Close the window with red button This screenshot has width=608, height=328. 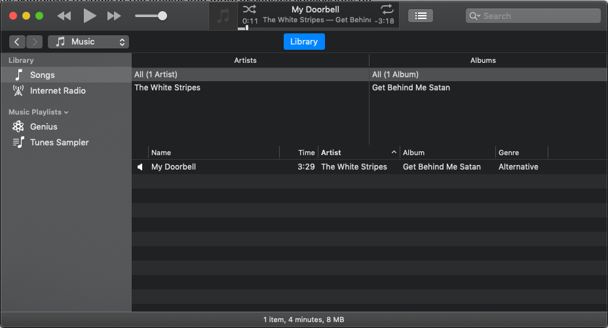pos(13,16)
